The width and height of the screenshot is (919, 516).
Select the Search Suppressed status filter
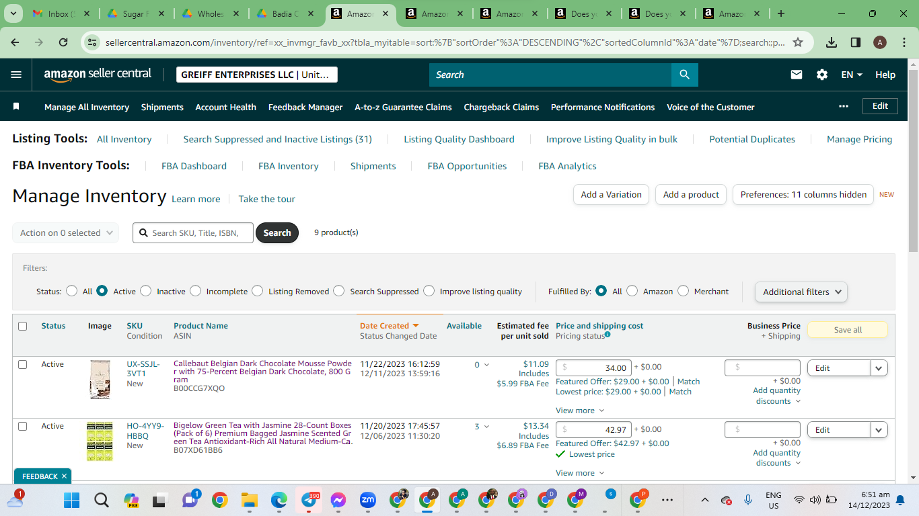(339, 291)
